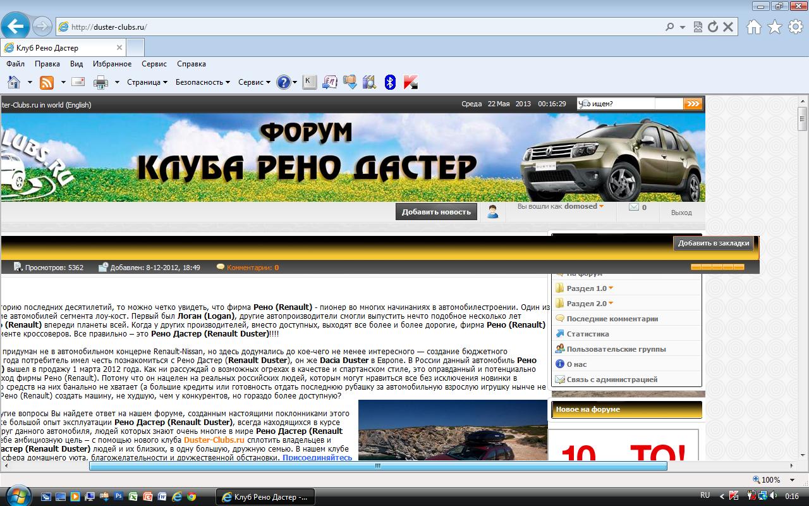Open Favorites star icon in top right
Screen dimensions: 809x506
click(774, 27)
